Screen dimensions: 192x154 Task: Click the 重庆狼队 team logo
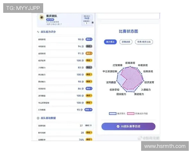coord(42,17)
